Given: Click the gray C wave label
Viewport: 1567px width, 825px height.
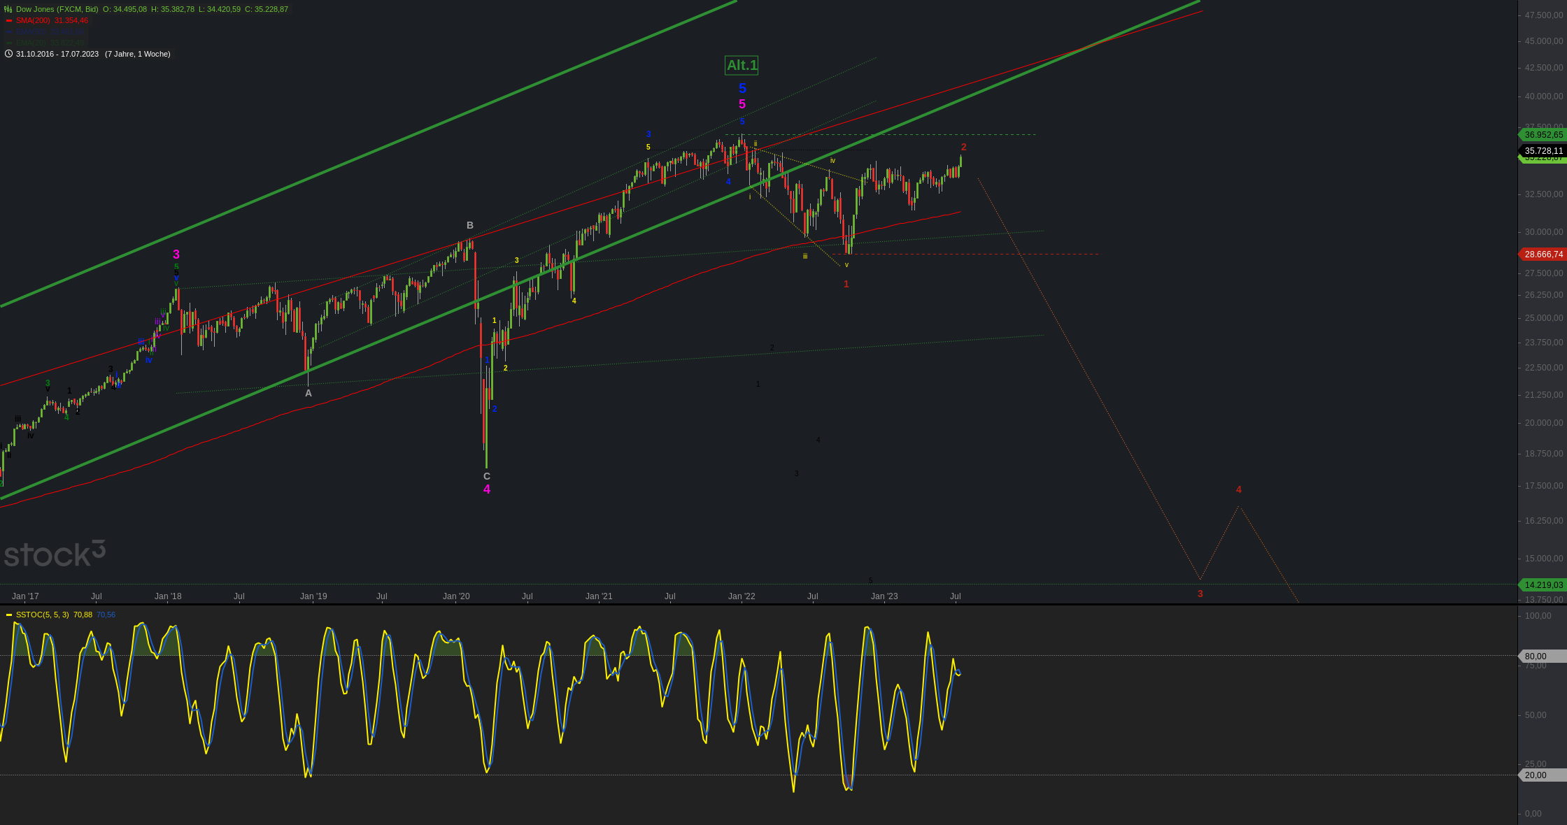Looking at the screenshot, I should click(x=487, y=476).
